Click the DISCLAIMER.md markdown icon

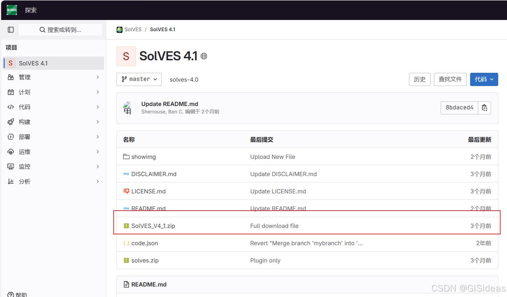tap(126, 174)
